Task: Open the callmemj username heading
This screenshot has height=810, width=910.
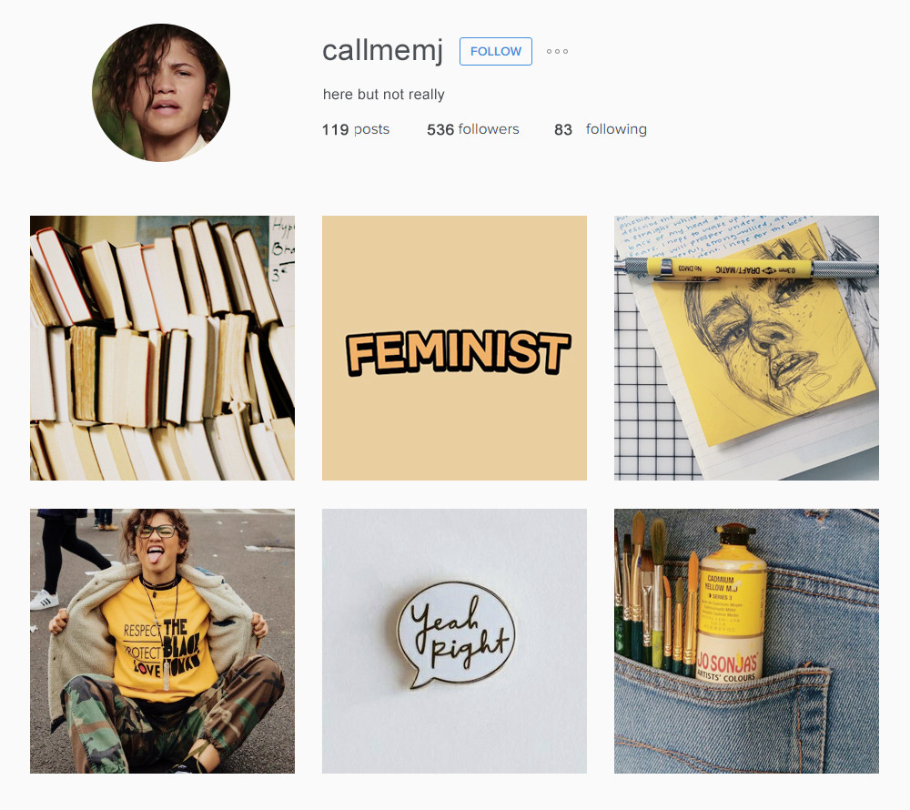Action: (x=382, y=51)
